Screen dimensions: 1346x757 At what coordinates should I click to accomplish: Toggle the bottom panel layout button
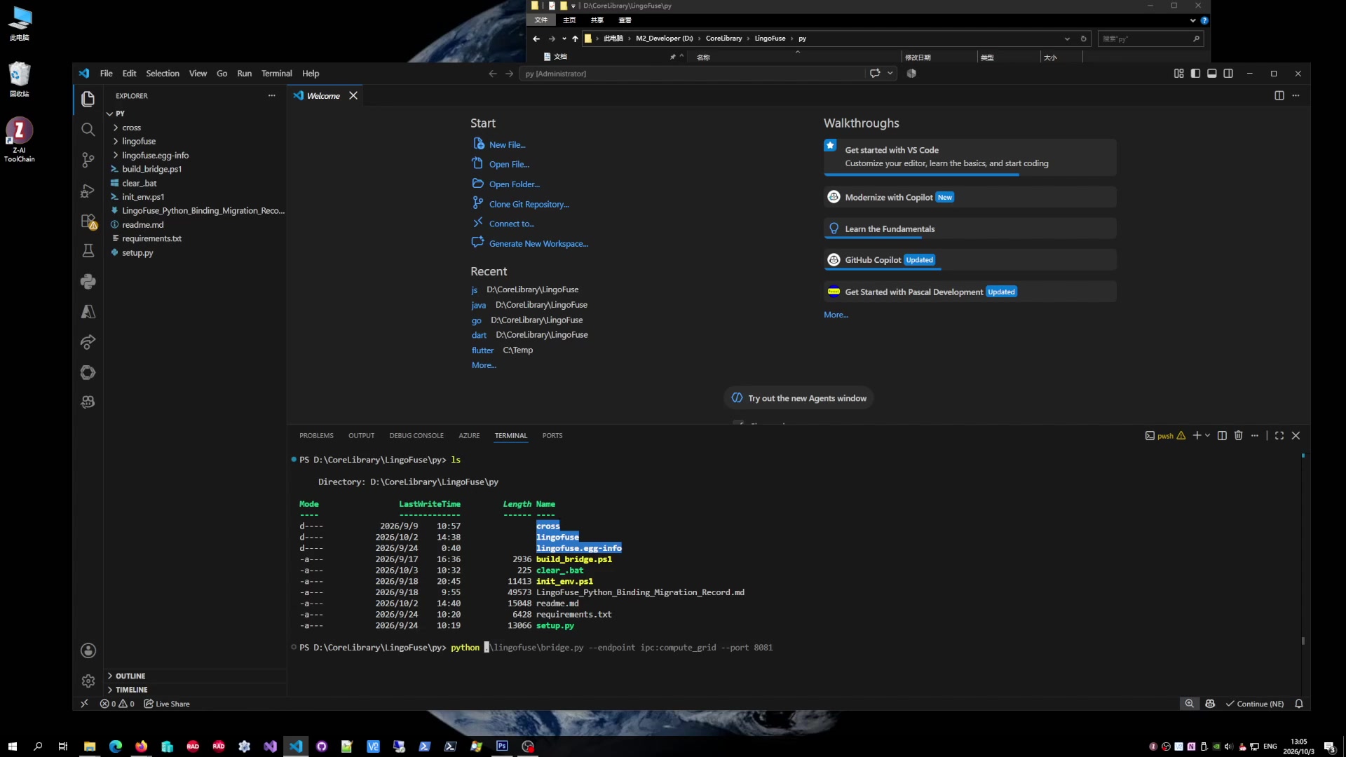point(1211,74)
